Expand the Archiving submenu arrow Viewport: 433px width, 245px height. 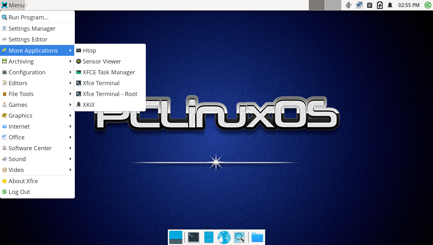(x=70, y=61)
